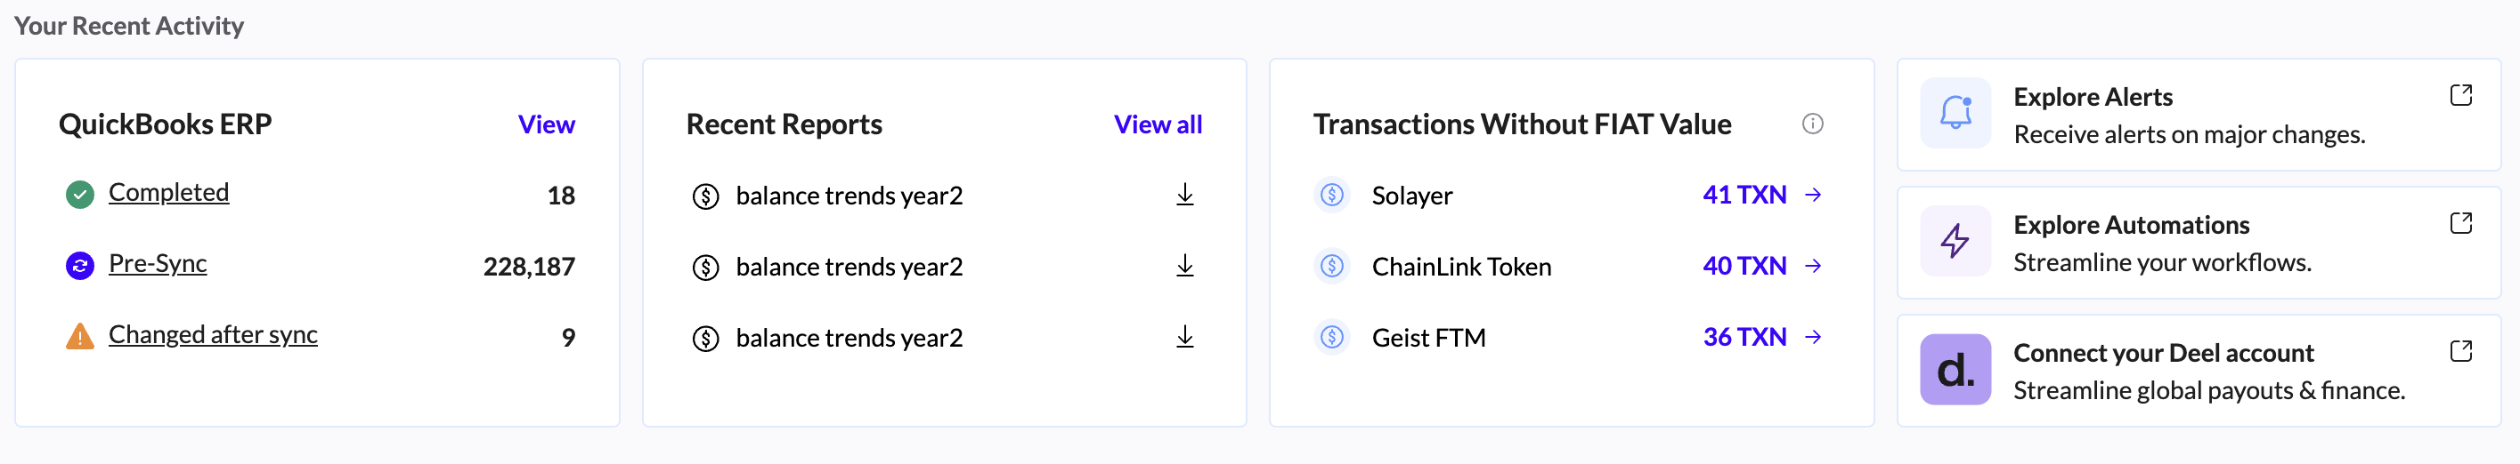
Task: Click the arrow next to ChainLink Token 40 TXN
Action: 1813,266
